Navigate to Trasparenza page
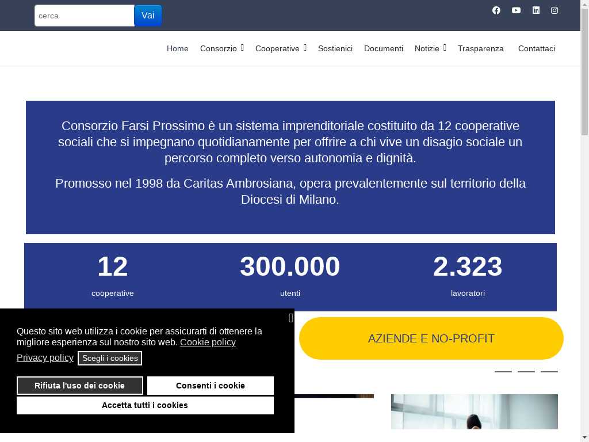Image resolution: width=589 pixels, height=442 pixels. pyautogui.click(x=480, y=48)
